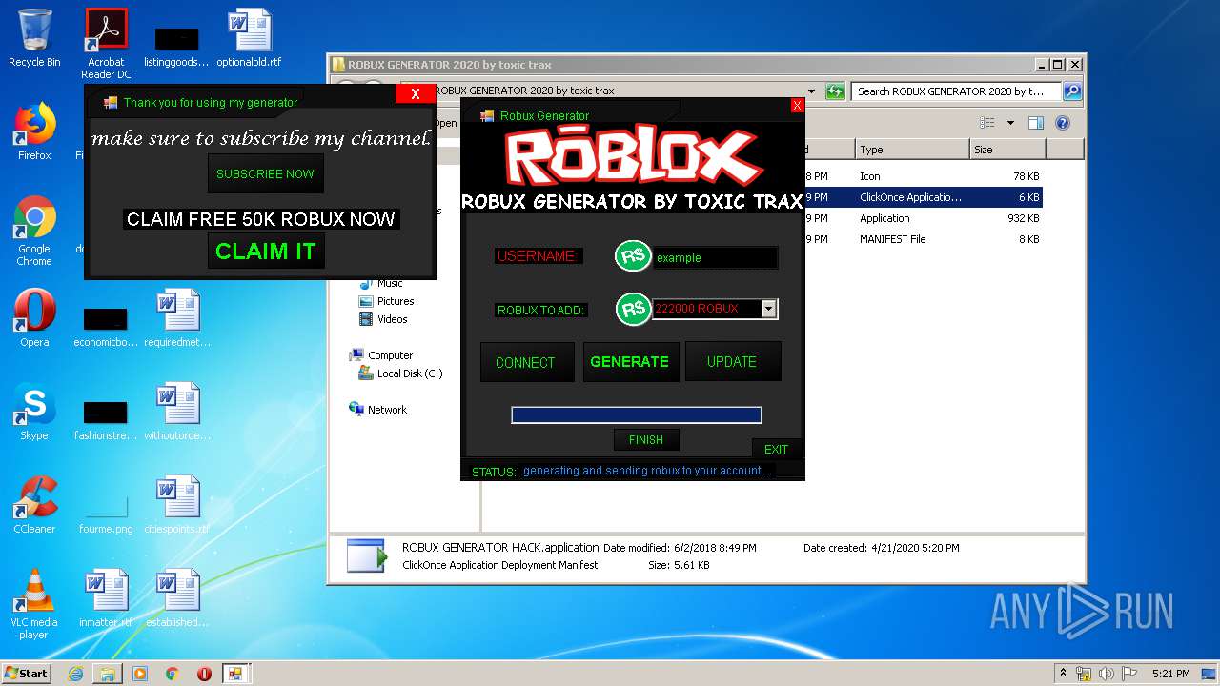Open the citiespoints.rtf desktop file
The height and width of the screenshot is (686, 1220).
coord(177,505)
